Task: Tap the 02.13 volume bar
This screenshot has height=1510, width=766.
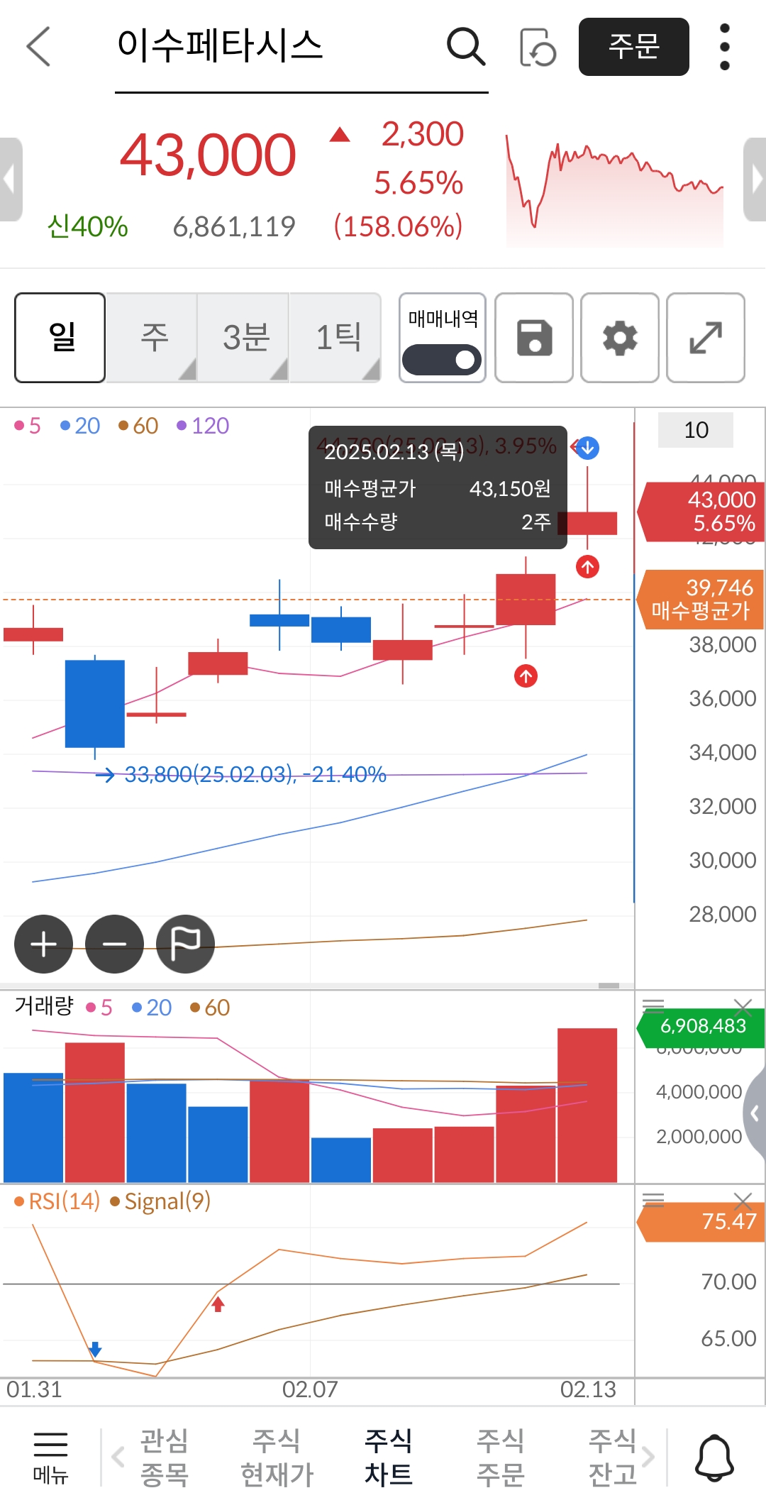Action: tap(587, 1105)
